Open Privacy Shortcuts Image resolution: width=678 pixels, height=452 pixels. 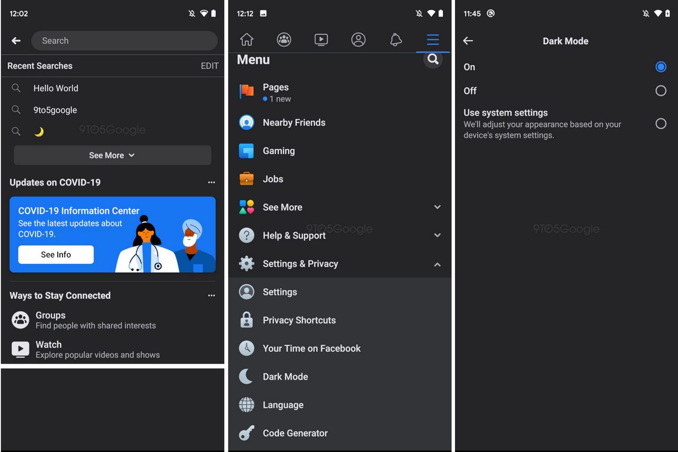(299, 320)
